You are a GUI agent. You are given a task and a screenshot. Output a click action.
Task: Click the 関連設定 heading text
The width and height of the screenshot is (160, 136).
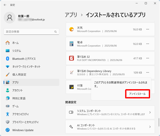point(71,102)
